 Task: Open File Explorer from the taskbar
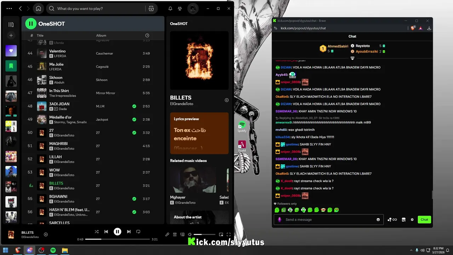65,250
